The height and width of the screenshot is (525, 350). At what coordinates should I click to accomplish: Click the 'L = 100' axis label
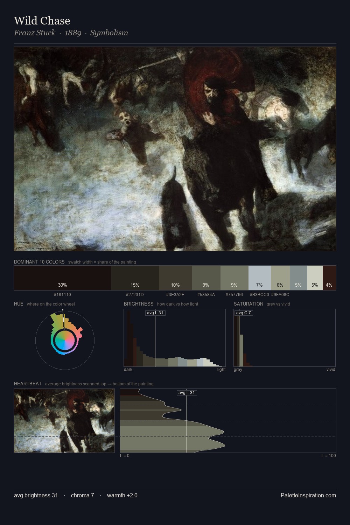(329, 456)
